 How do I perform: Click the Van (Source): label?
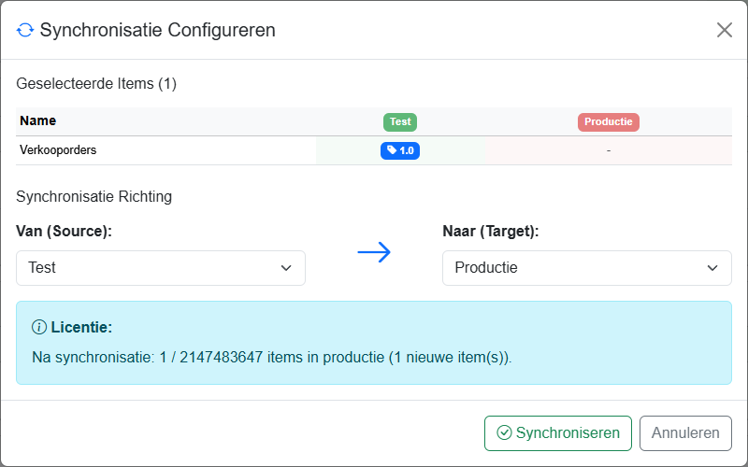pyautogui.click(x=64, y=231)
